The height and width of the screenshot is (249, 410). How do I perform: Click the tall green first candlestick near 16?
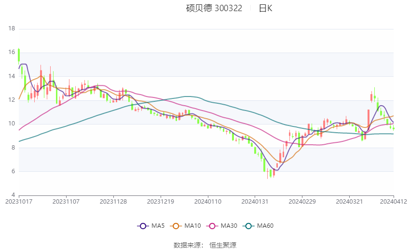click(19, 55)
